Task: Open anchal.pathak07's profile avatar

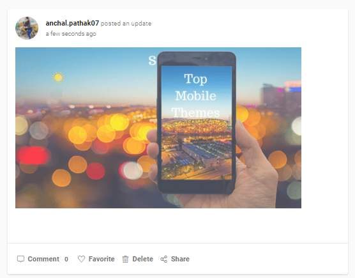Action: pos(27,28)
